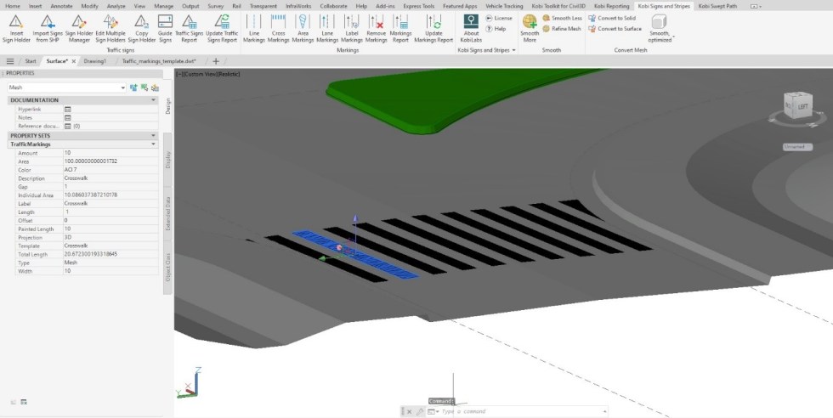Select Edit Multiple Sign Holders tool

point(110,29)
